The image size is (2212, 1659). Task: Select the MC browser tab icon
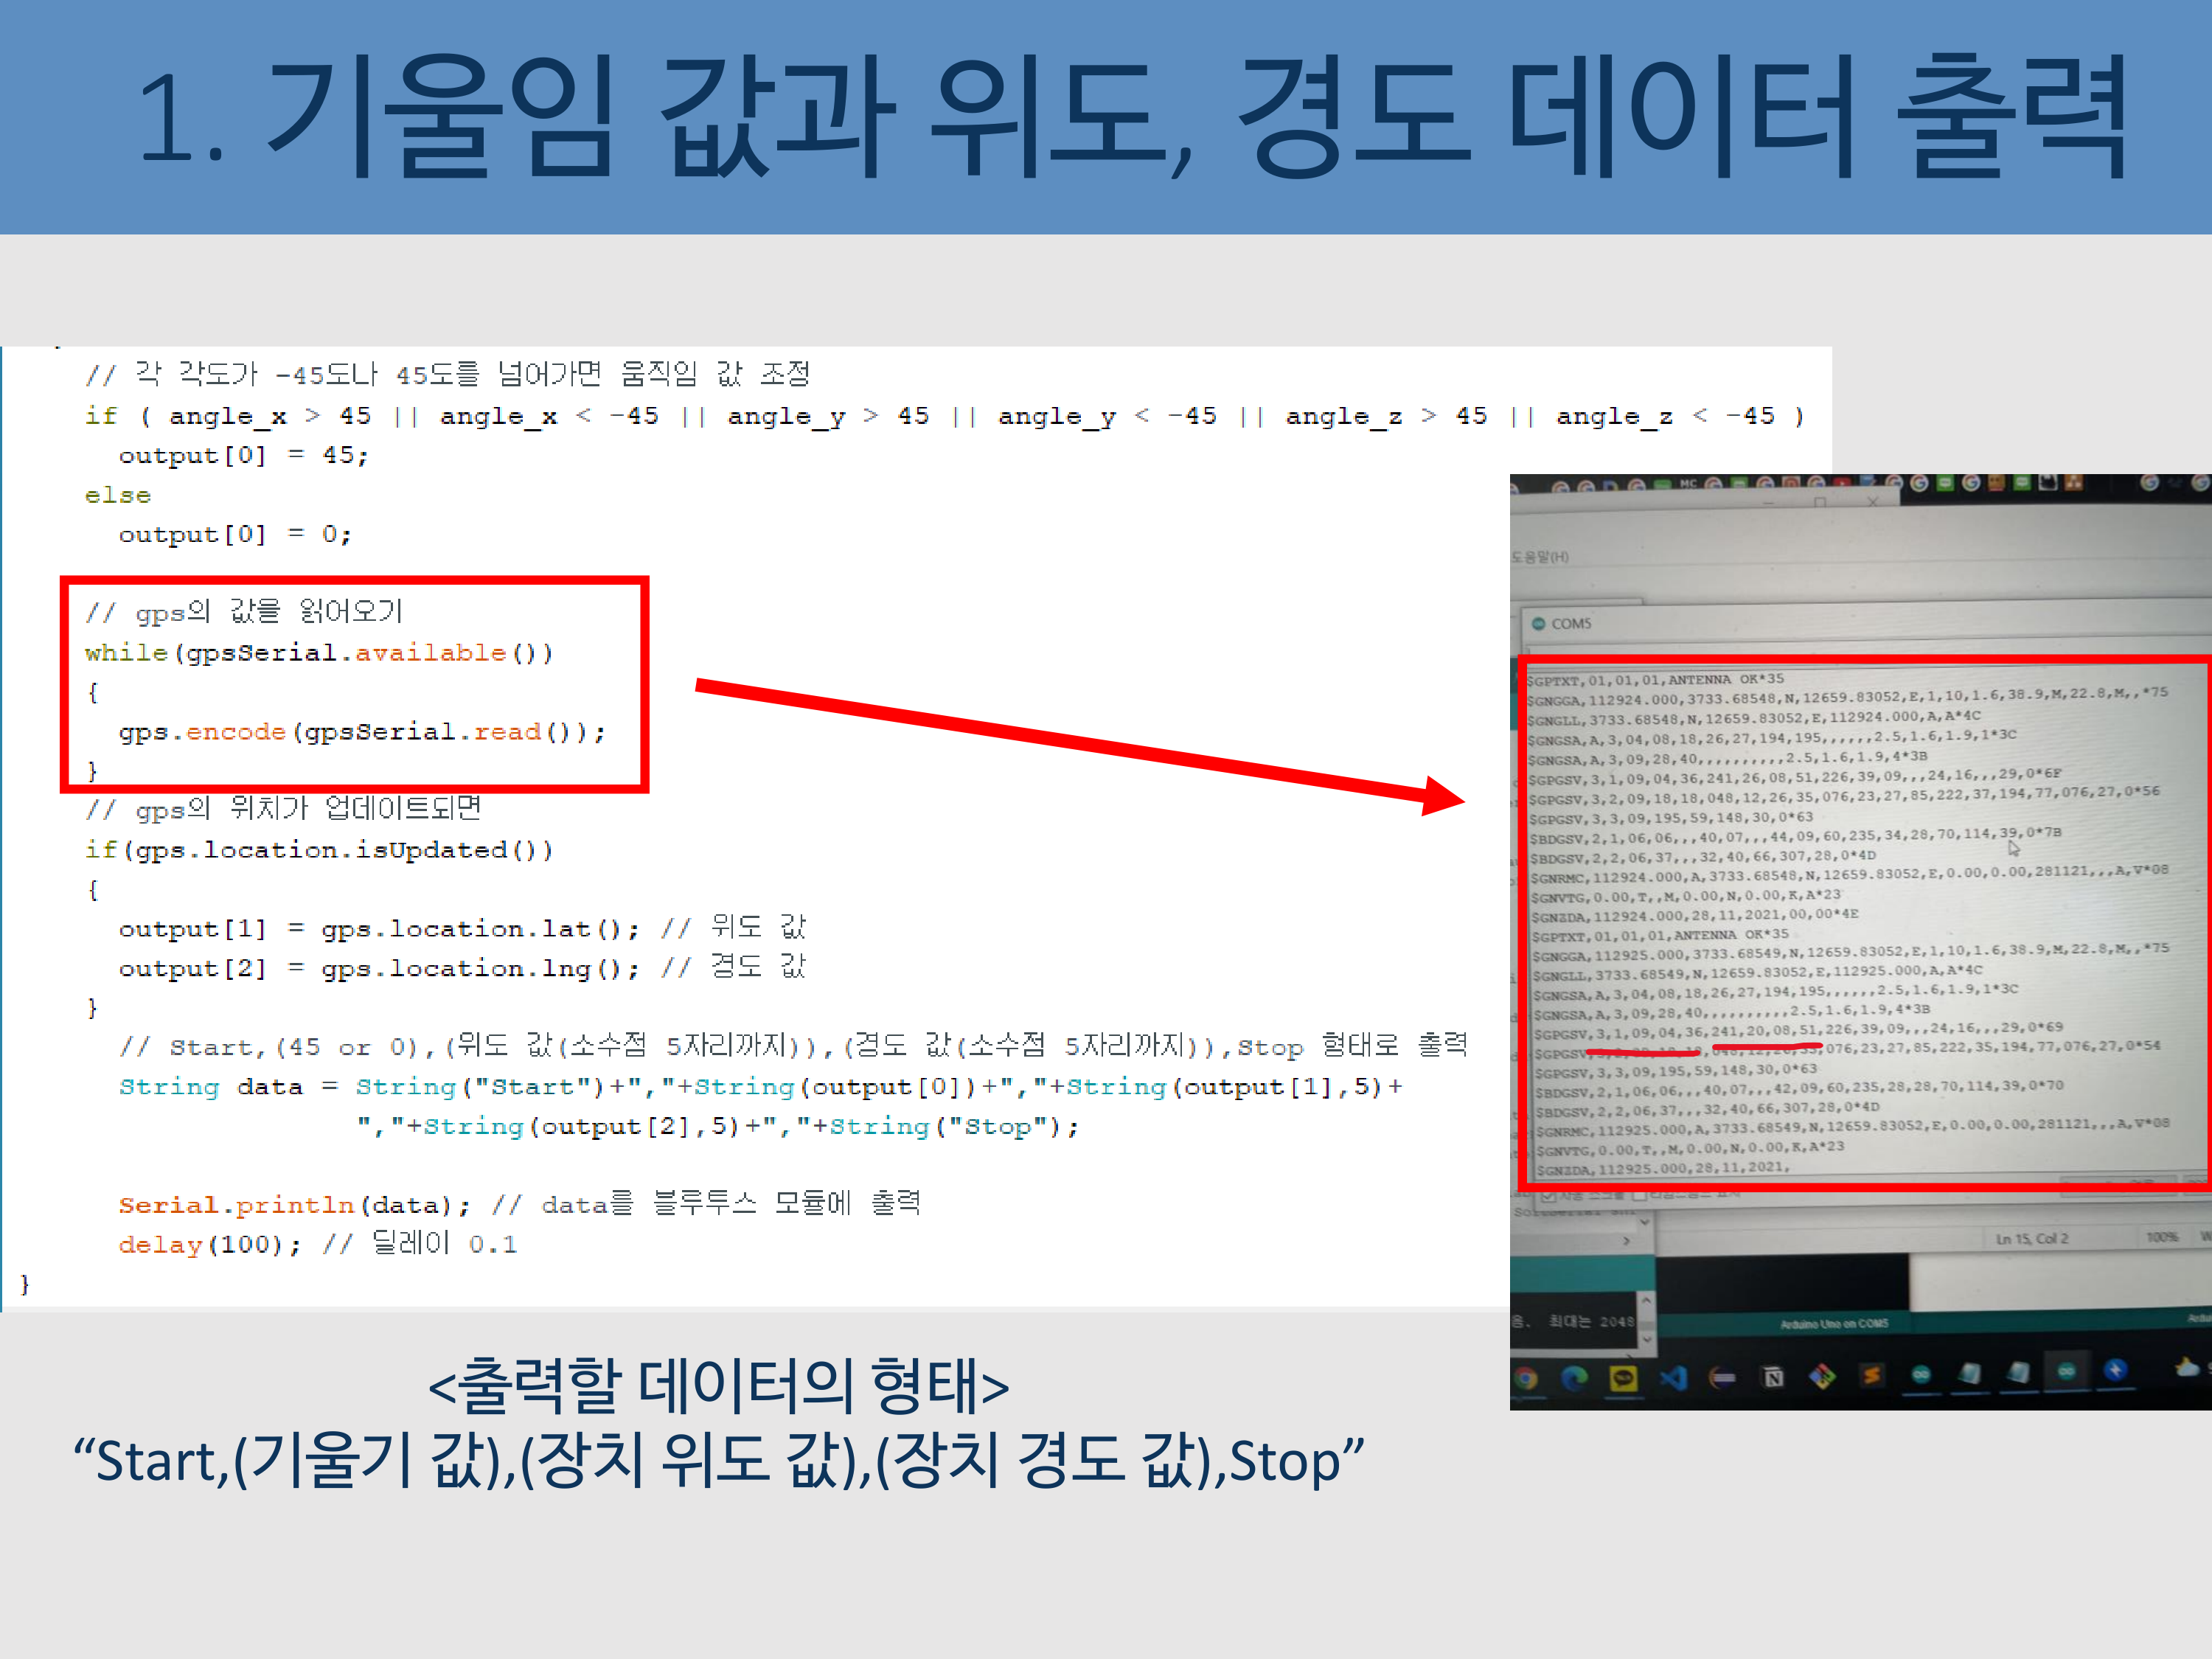coord(1688,484)
